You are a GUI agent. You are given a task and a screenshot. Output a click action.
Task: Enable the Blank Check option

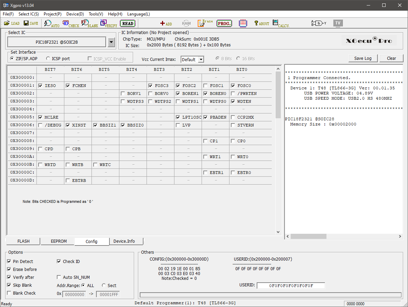[9, 293]
